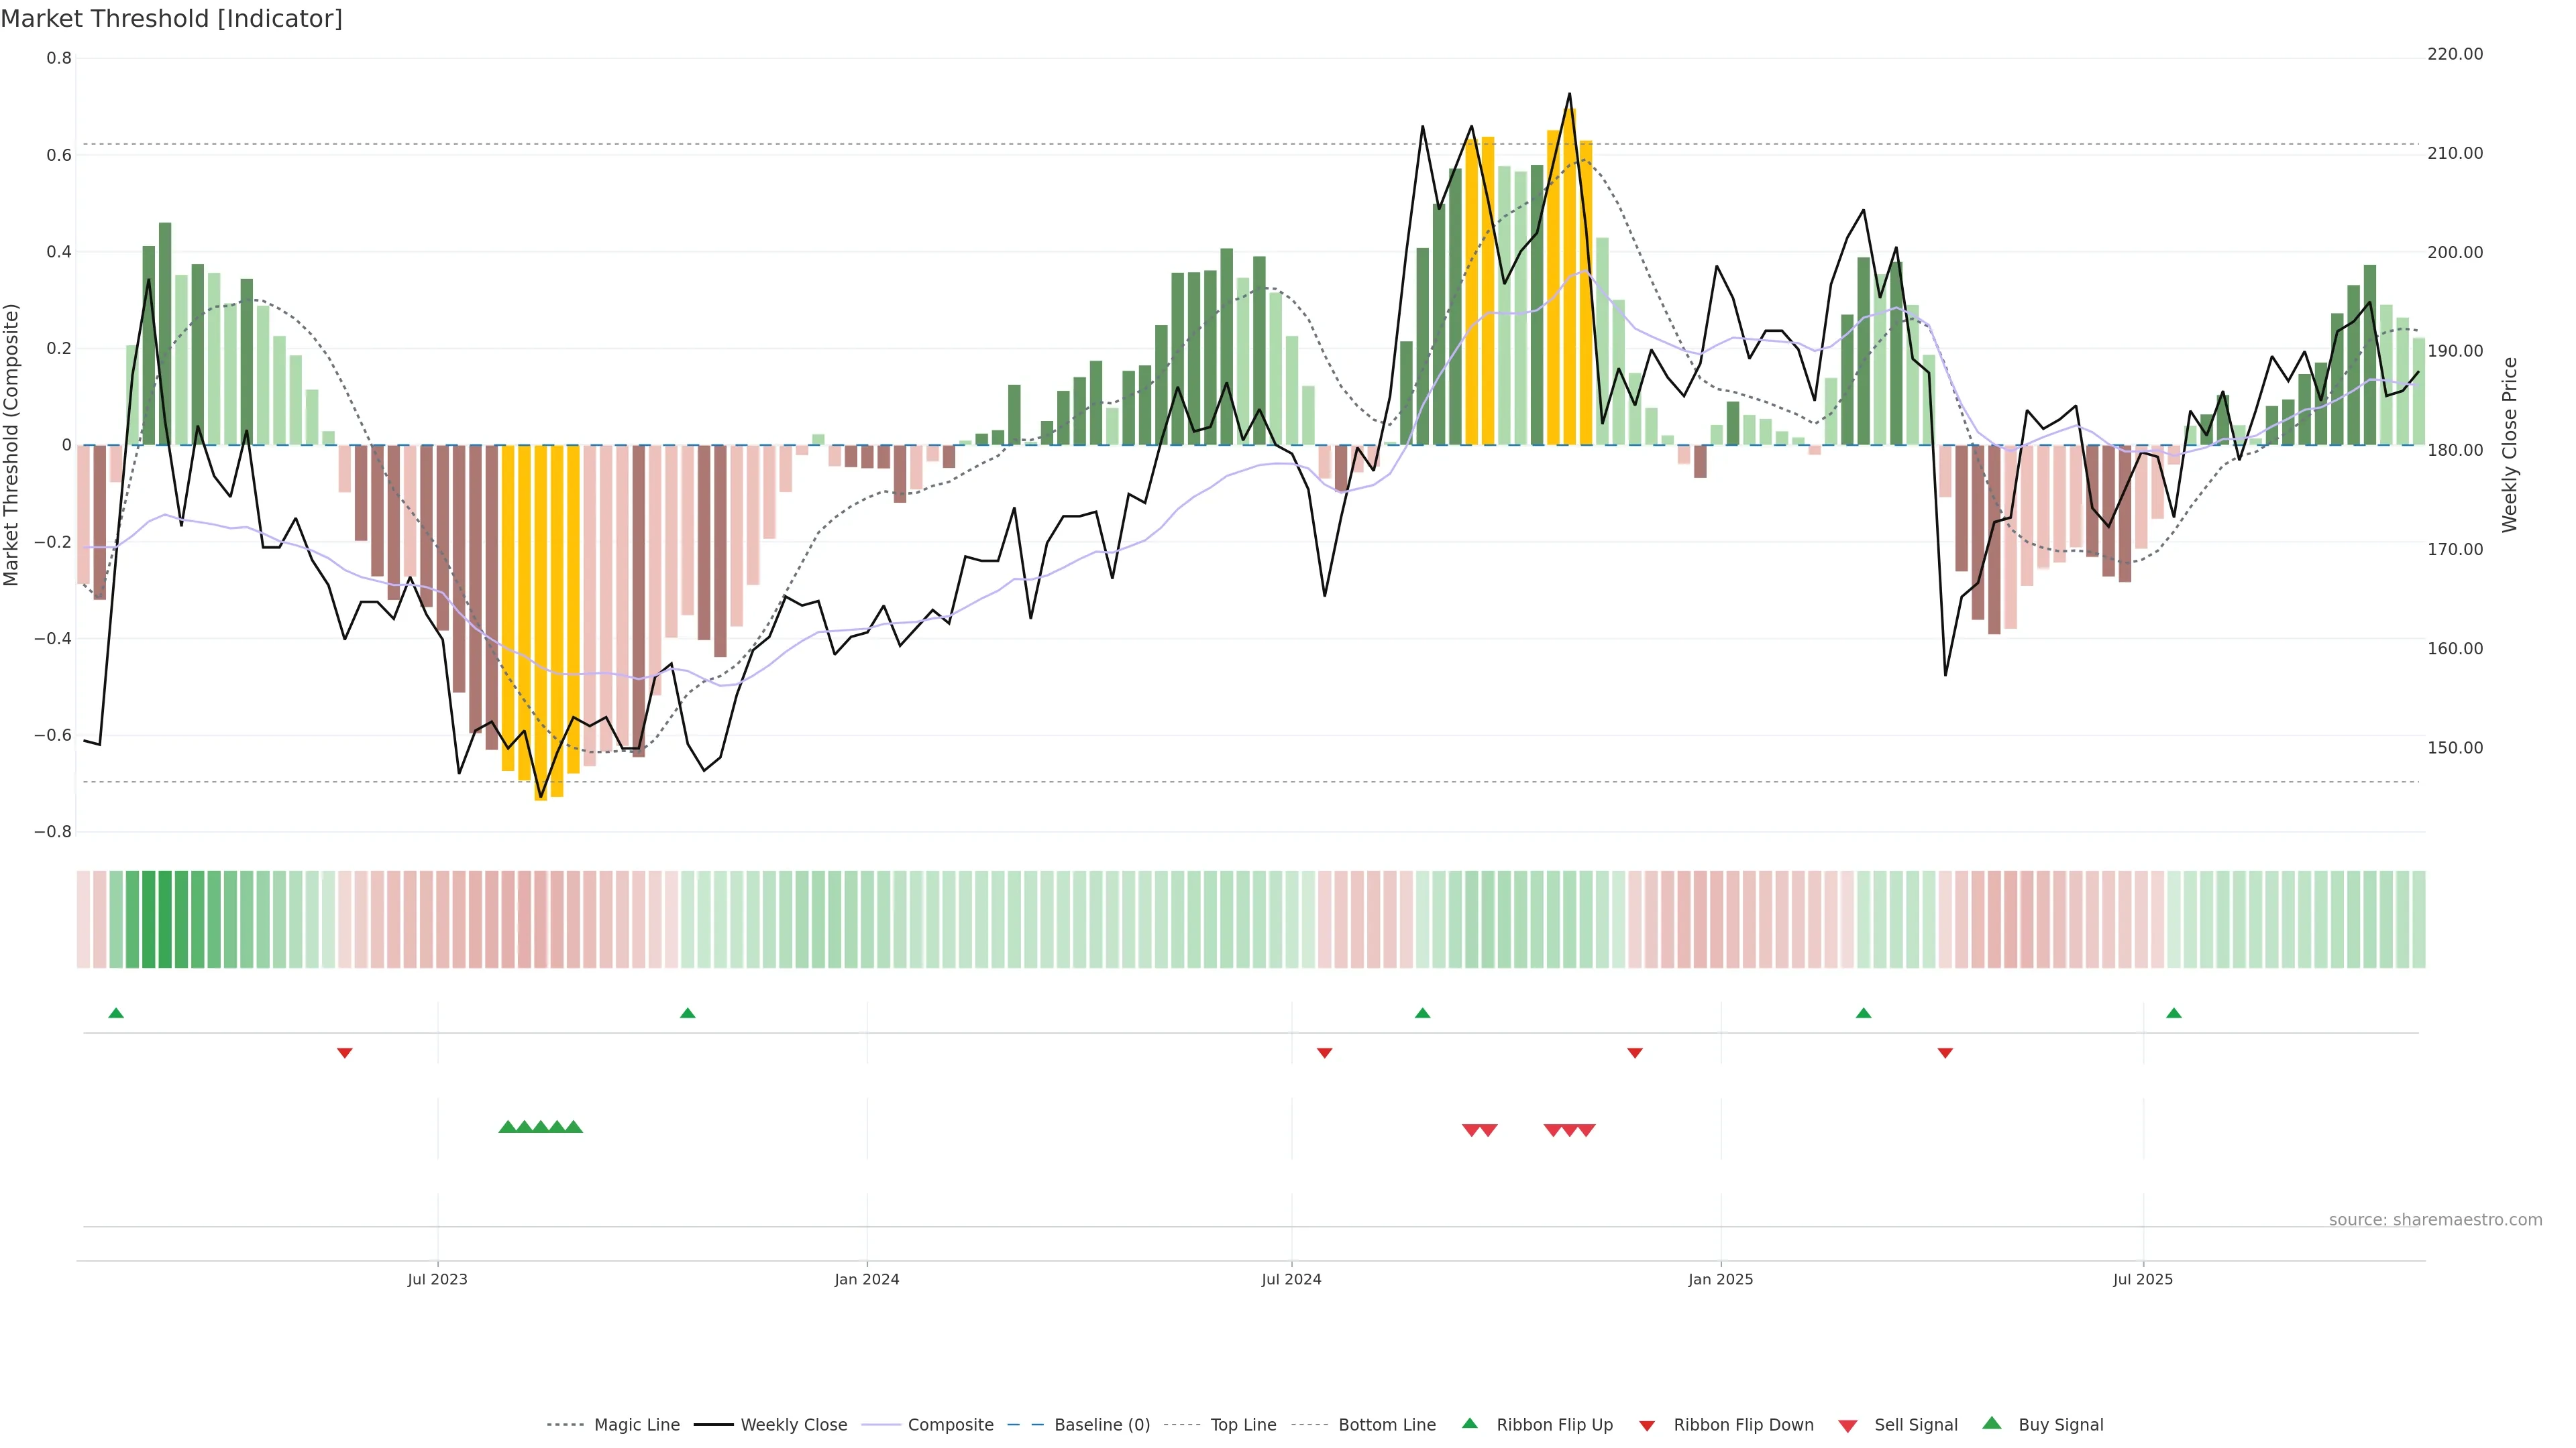Image resolution: width=2576 pixels, height=1448 pixels.
Task: Hide the Composite series via legend
Action: [x=950, y=1425]
